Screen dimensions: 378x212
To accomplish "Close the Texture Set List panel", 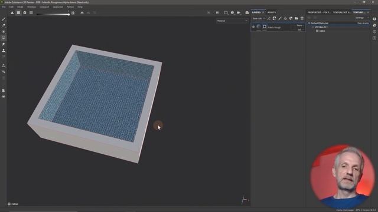I will coord(368,12).
